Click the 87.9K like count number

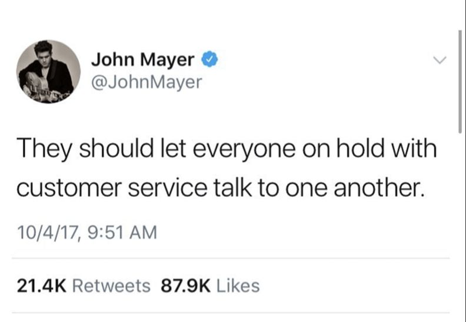[x=186, y=286]
